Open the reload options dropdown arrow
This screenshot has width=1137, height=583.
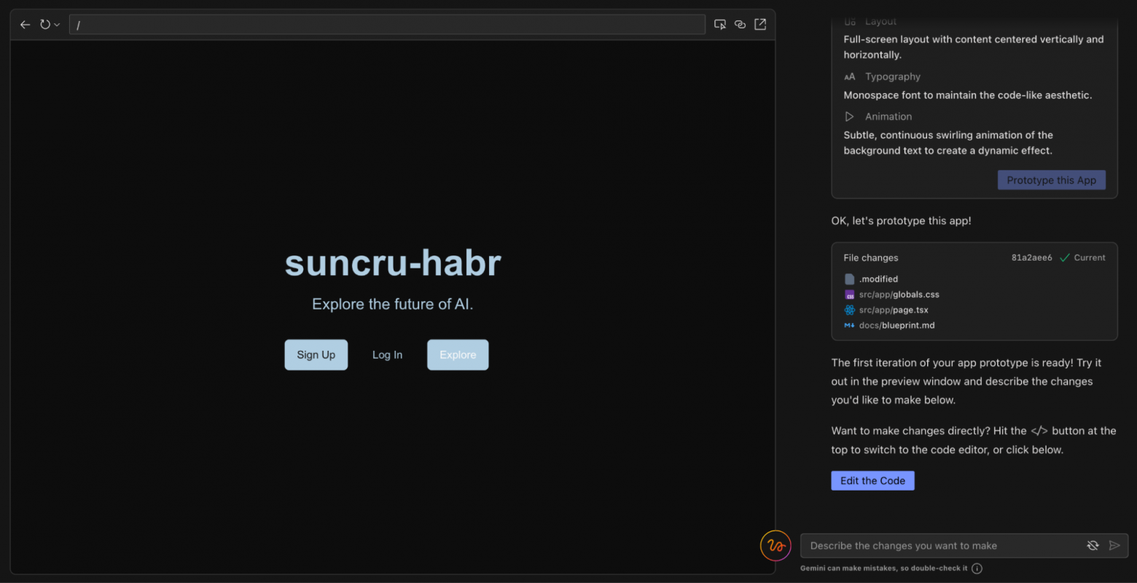(57, 25)
